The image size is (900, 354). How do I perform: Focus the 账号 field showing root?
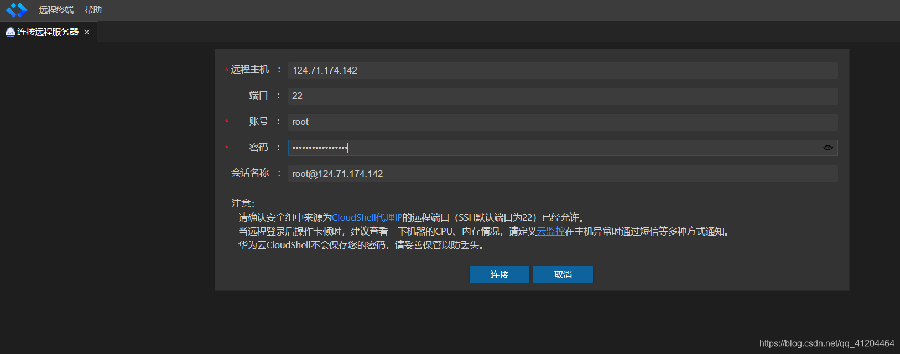(563, 122)
